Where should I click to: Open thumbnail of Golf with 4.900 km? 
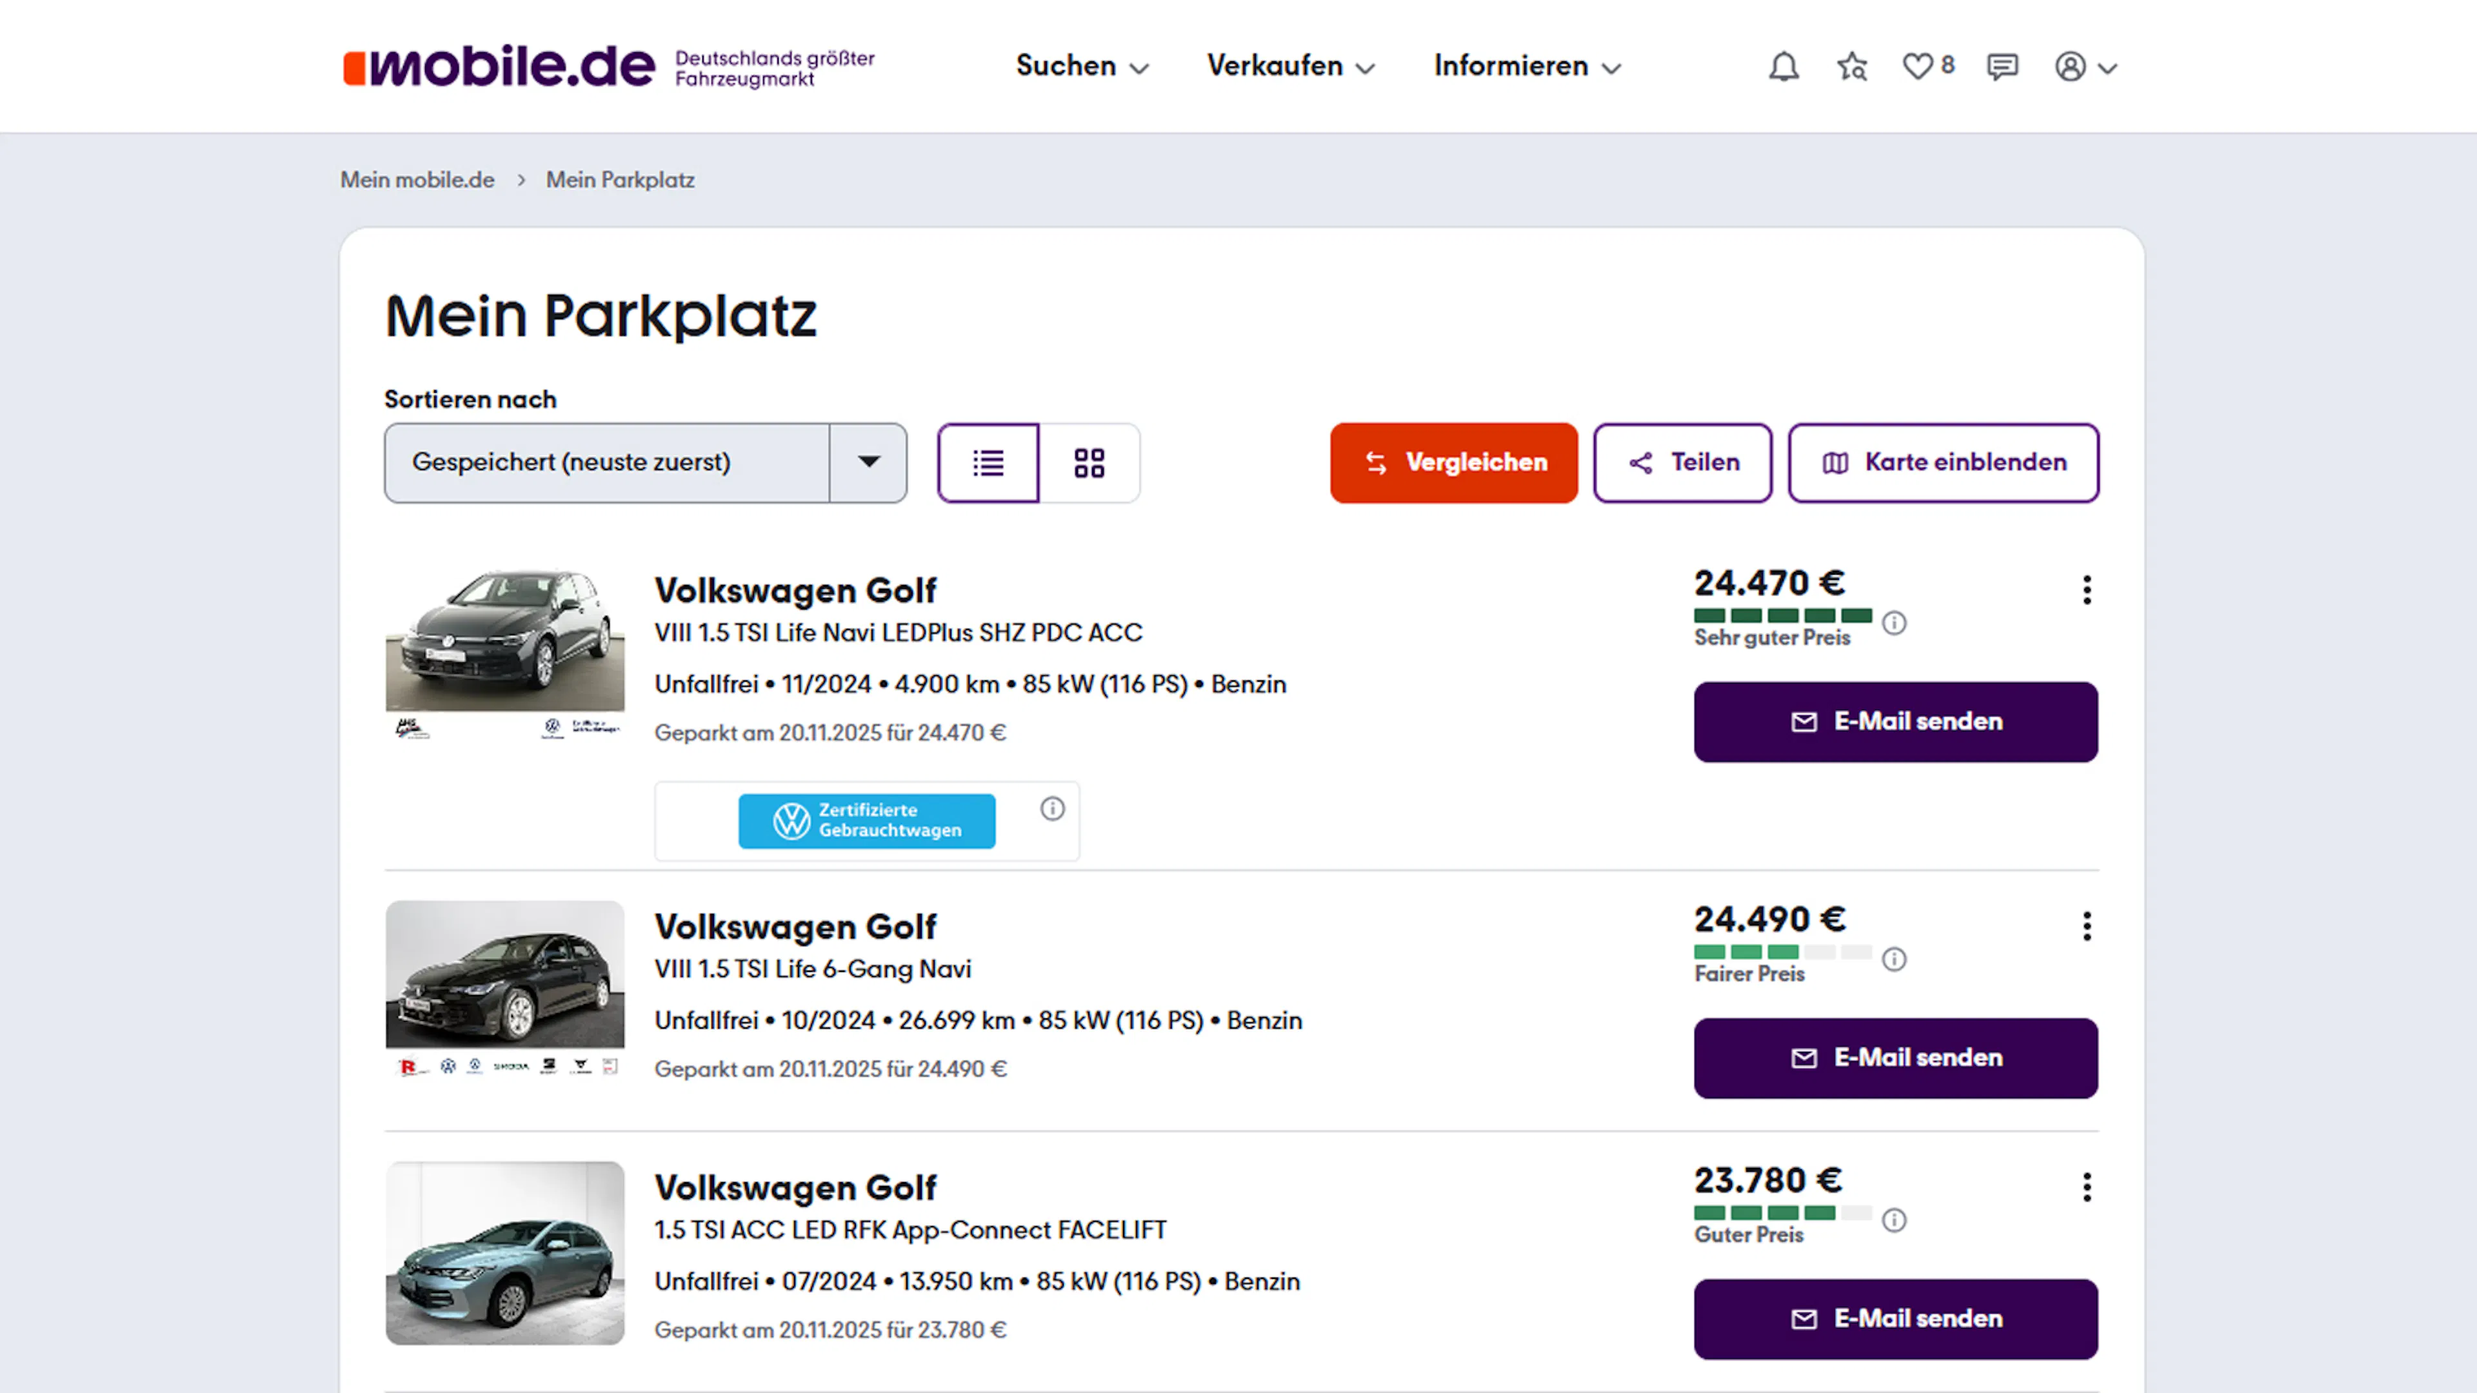point(505,655)
